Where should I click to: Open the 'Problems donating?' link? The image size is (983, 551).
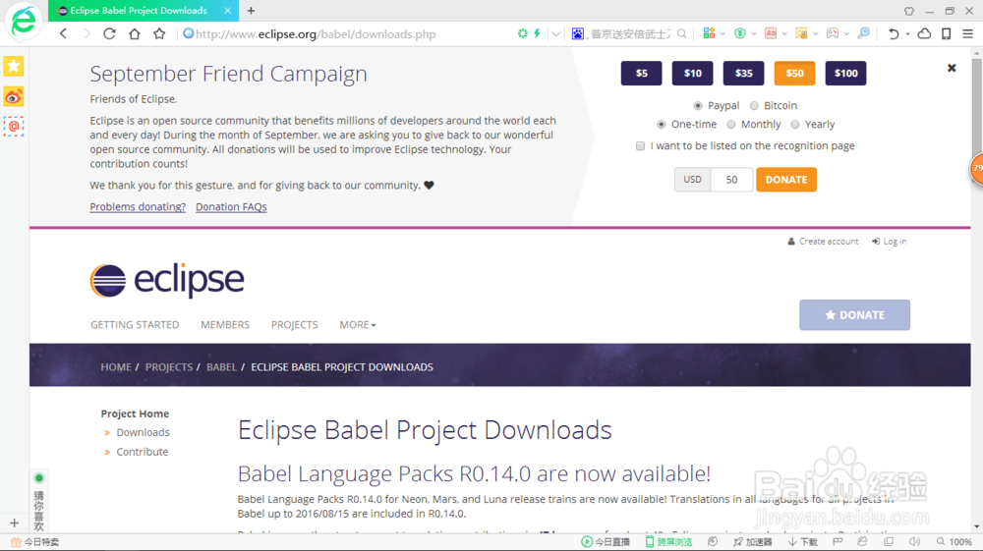138,206
